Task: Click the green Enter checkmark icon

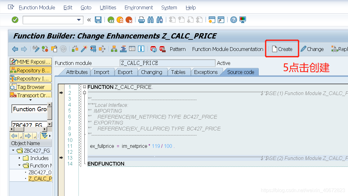Action: pyautogui.click(x=15, y=20)
